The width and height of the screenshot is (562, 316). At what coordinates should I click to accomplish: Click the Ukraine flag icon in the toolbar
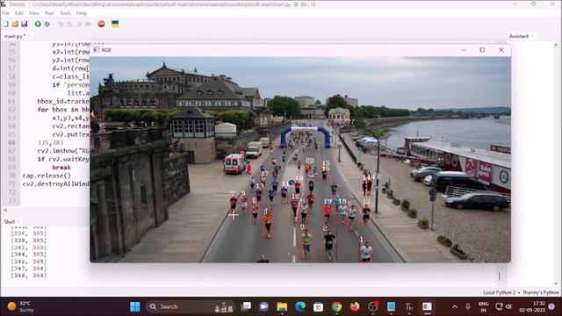coord(115,24)
